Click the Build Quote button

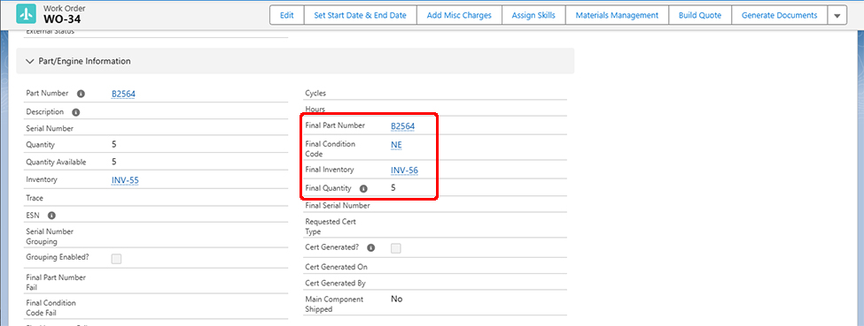coord(700,15)
